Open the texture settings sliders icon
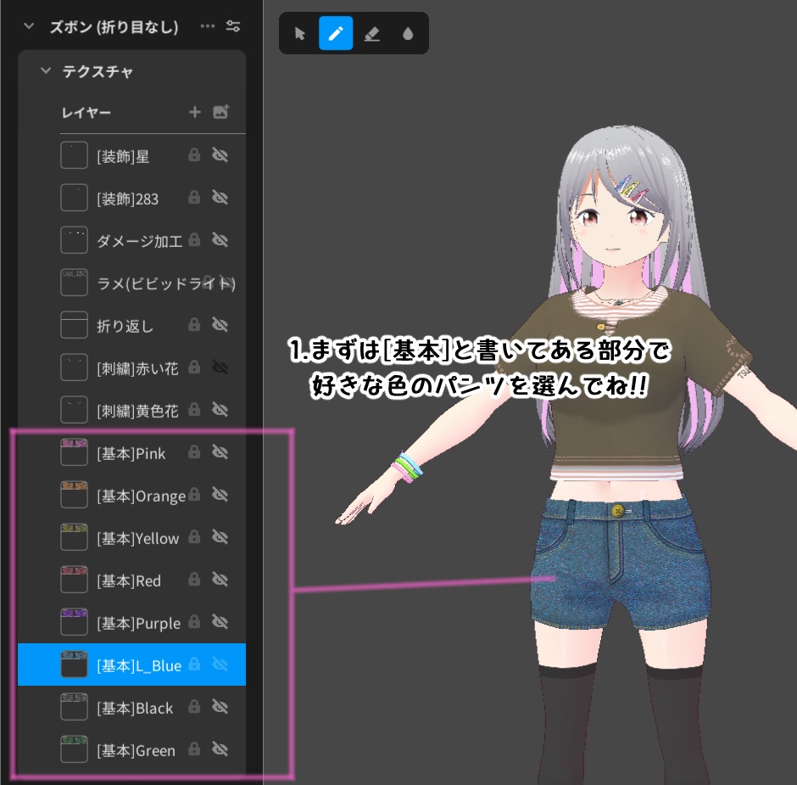797x785 pixels. 232,26
